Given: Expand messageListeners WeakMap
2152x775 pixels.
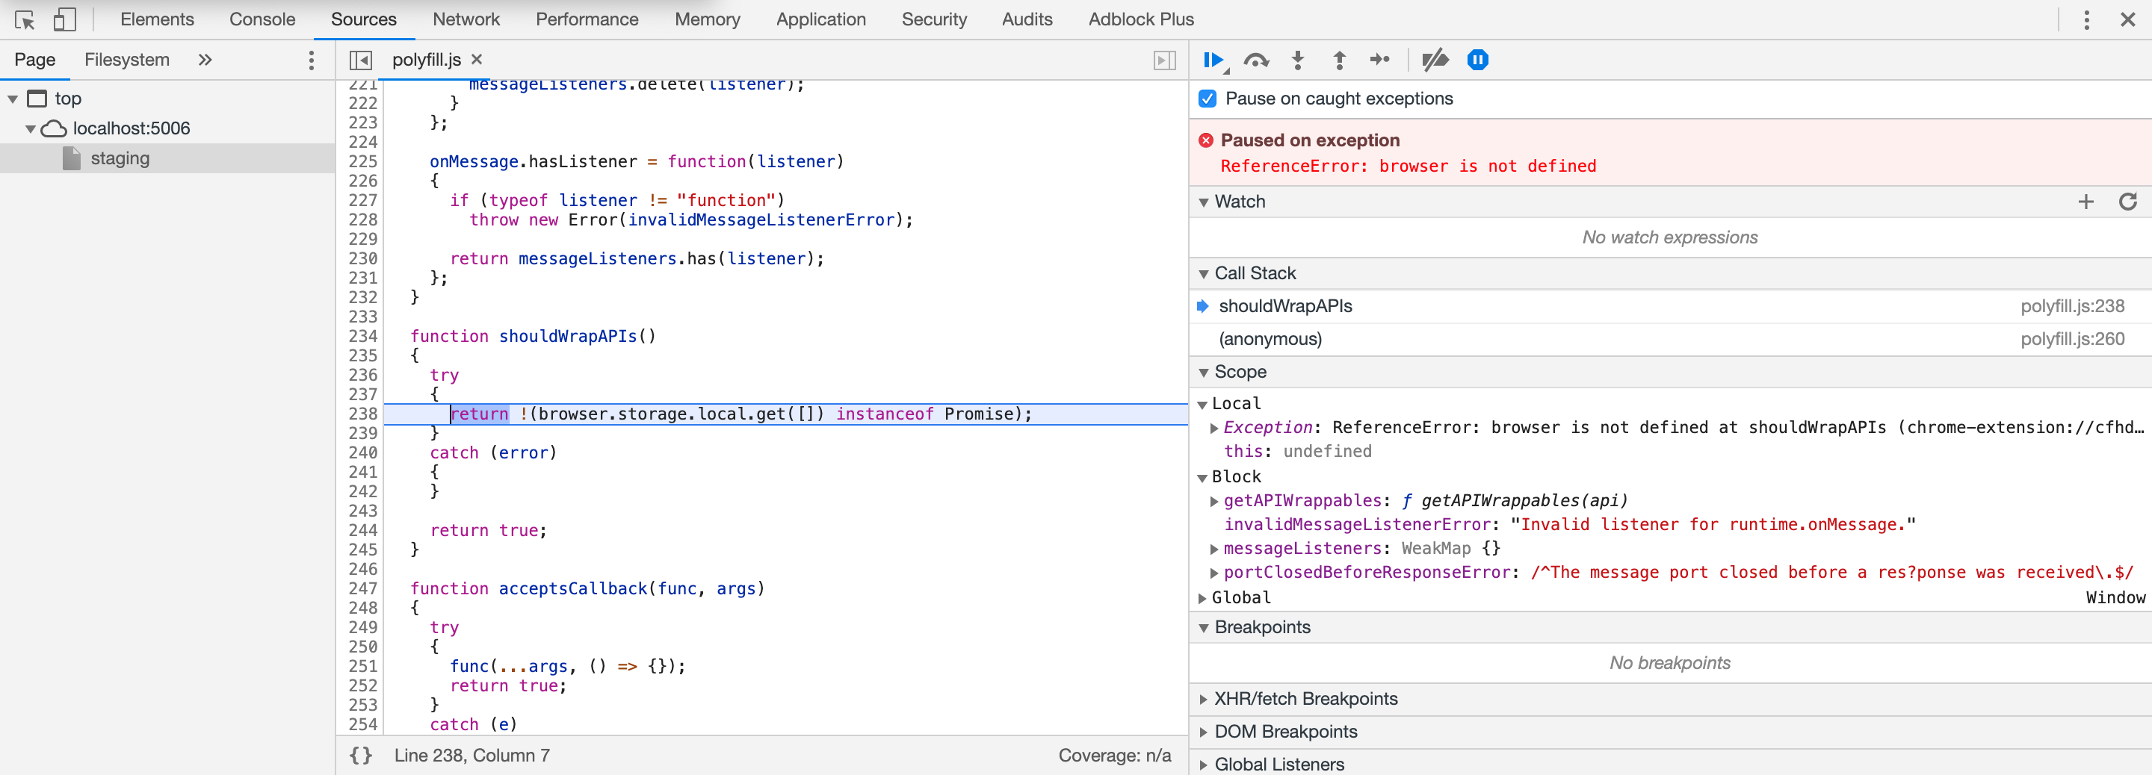Looking at the screenshot, I should coord(1213,549).
